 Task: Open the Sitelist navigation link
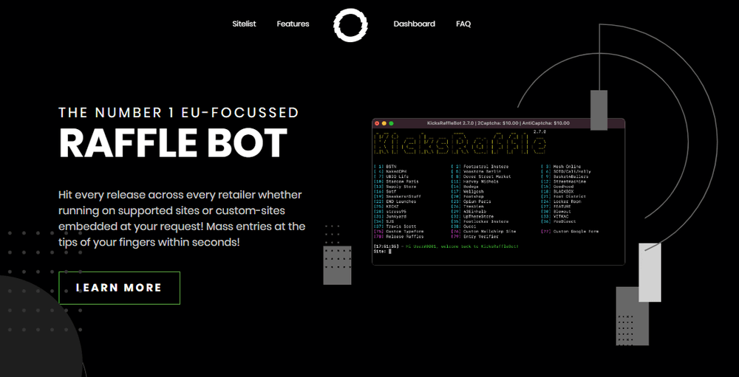pyautogui.click(x=244, y=24)
